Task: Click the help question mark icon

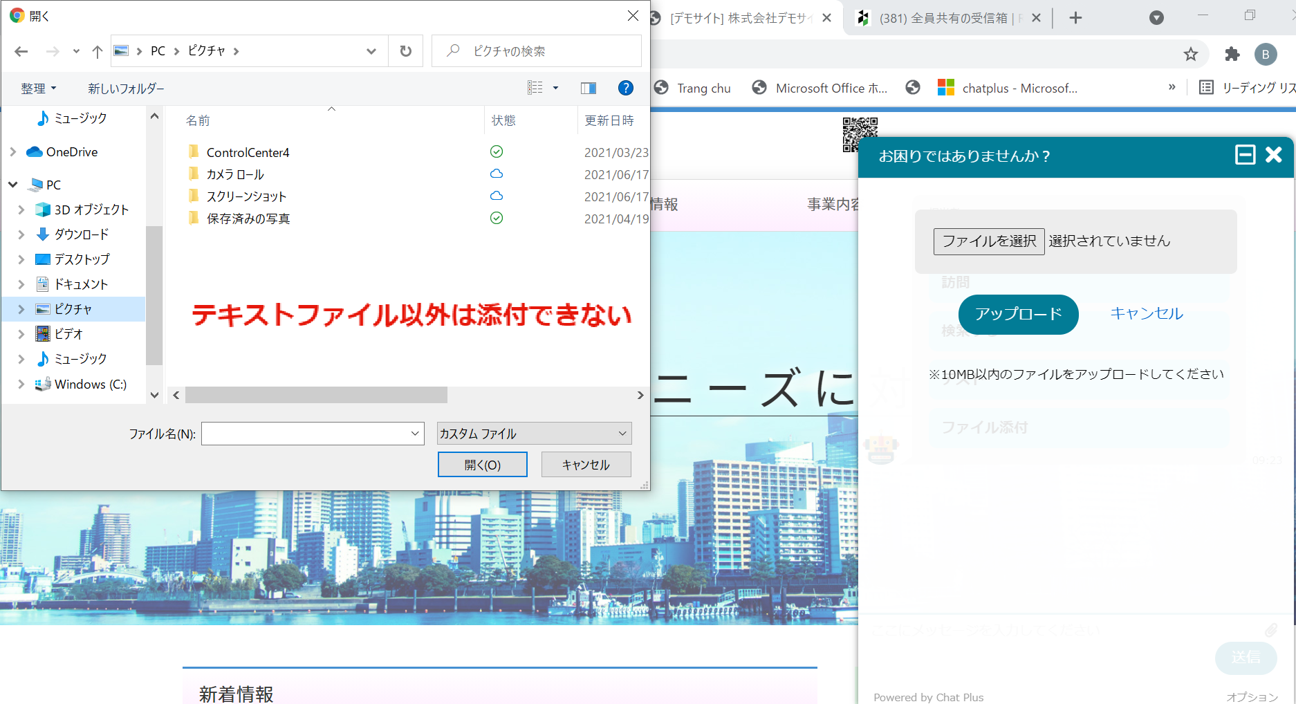Action: pyautogui.click(x=625, y=88)
